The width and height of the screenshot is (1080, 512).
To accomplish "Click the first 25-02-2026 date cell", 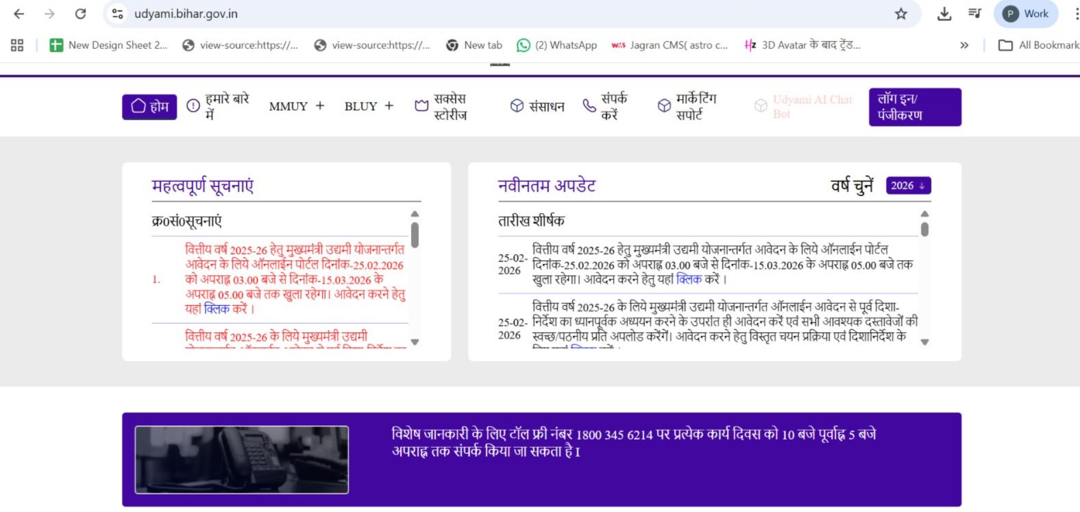I will tap(512, 265).
